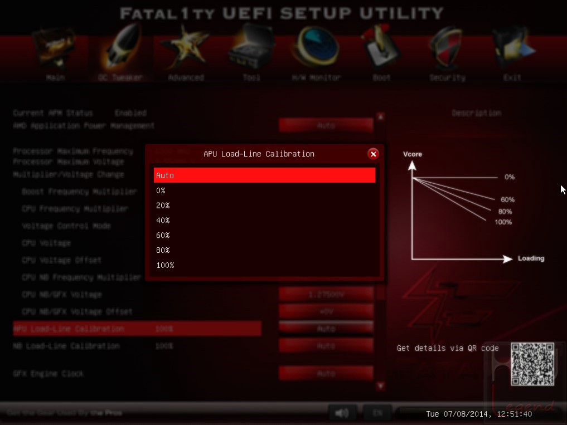Select the 100% option in the popup list
Screen dimensions: 567x425
coord(264,265)
